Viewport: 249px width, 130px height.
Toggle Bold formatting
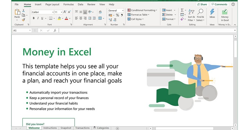tap(34, 18)
